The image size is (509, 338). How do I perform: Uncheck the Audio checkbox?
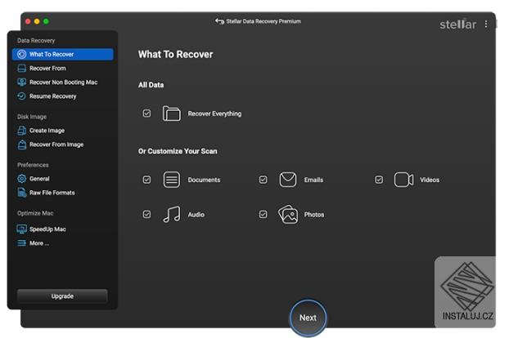(x=146, y=215)
